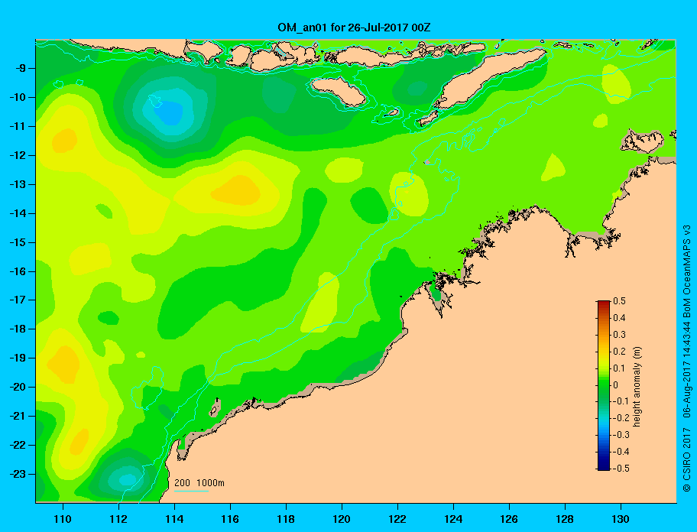This screenshot has width=697, height=532.
Task: Click latitude label -21
Action: pos(17,416)
